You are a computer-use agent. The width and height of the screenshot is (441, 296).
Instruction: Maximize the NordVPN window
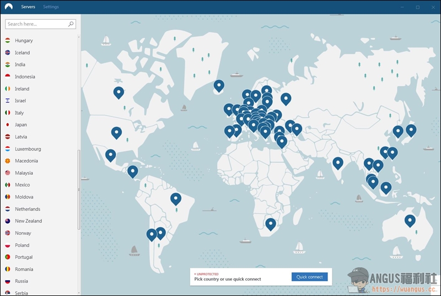click(418, 7)
